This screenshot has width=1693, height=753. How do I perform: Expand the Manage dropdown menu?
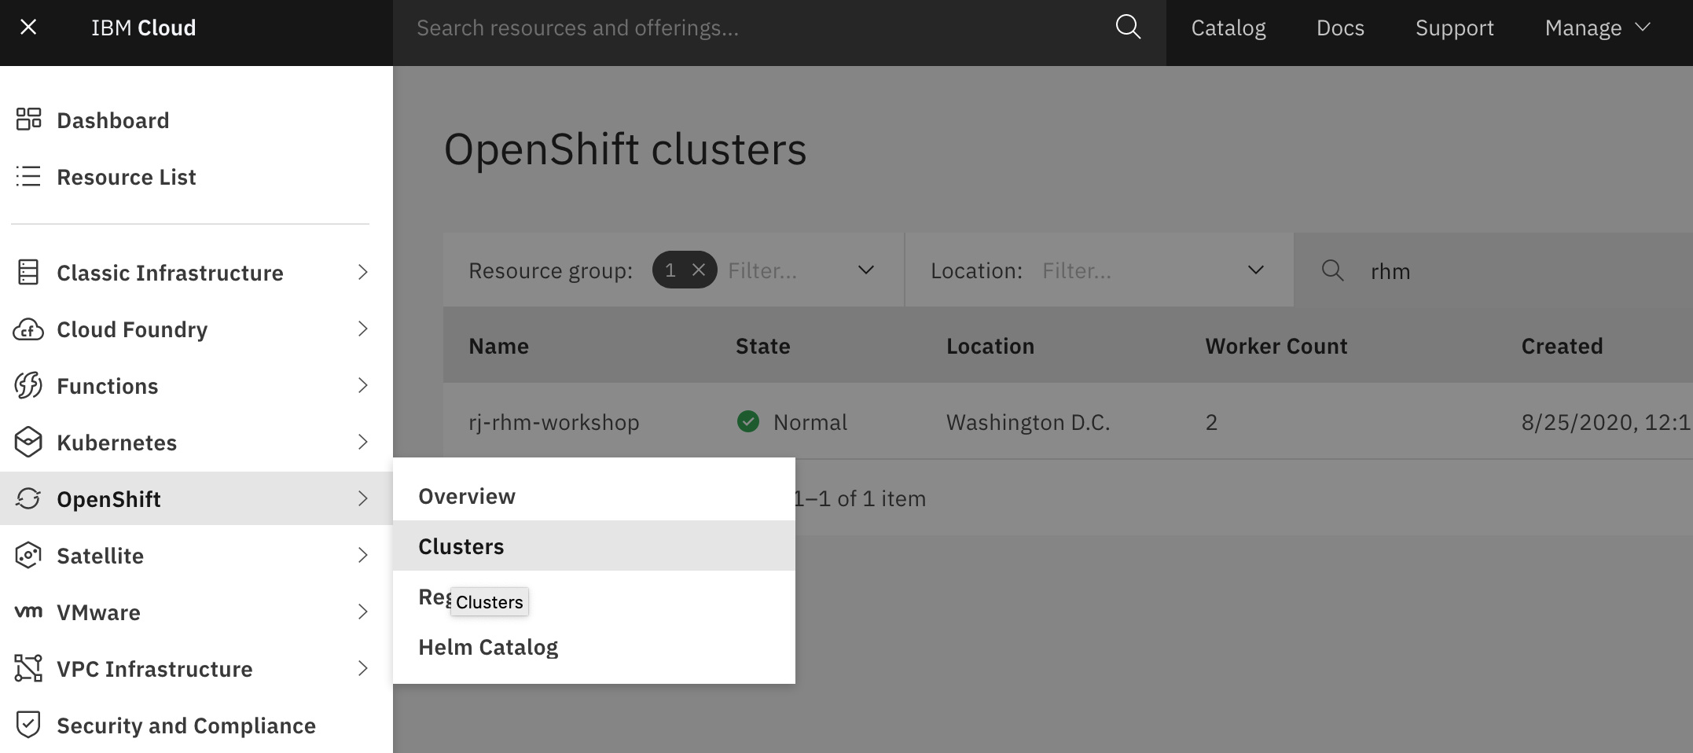point(1597,28)
